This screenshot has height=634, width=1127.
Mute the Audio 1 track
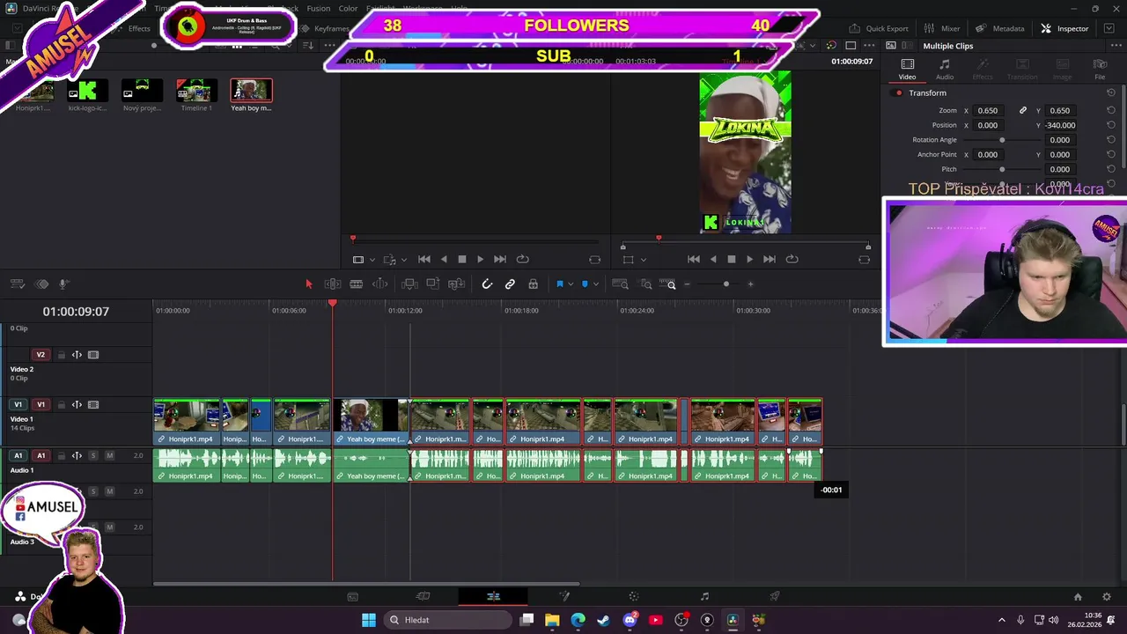click(x=109, y=456)
